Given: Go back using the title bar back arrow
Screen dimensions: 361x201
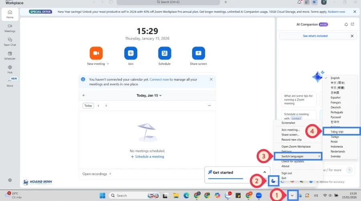Looking at the screenshot, I should 94,2.
